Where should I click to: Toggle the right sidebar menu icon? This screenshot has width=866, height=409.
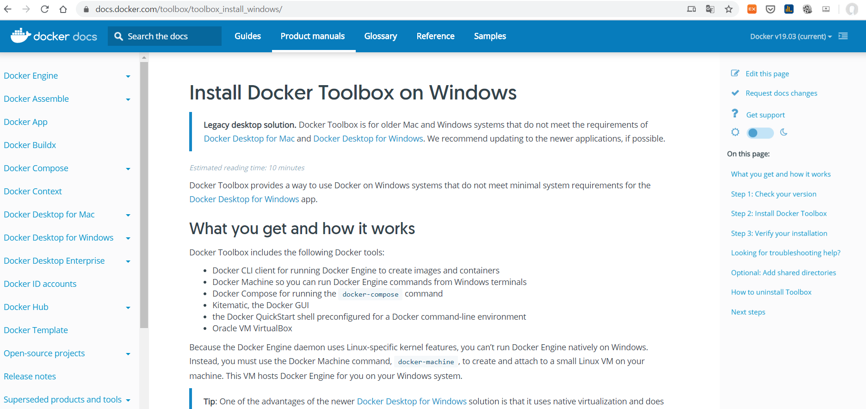point(843,36)
